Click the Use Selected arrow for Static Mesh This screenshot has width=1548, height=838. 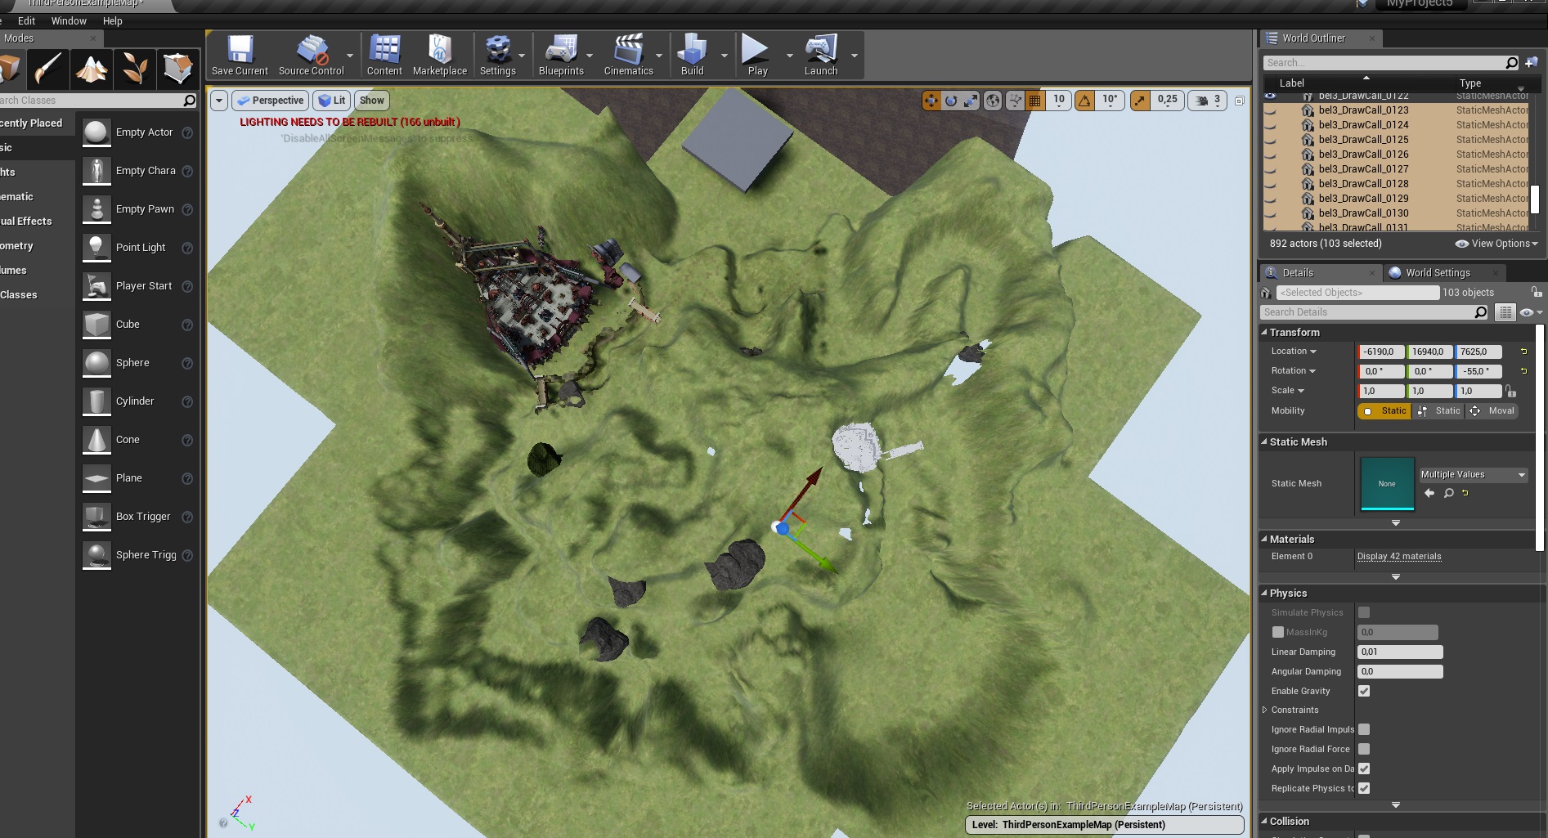[1429, 493]
